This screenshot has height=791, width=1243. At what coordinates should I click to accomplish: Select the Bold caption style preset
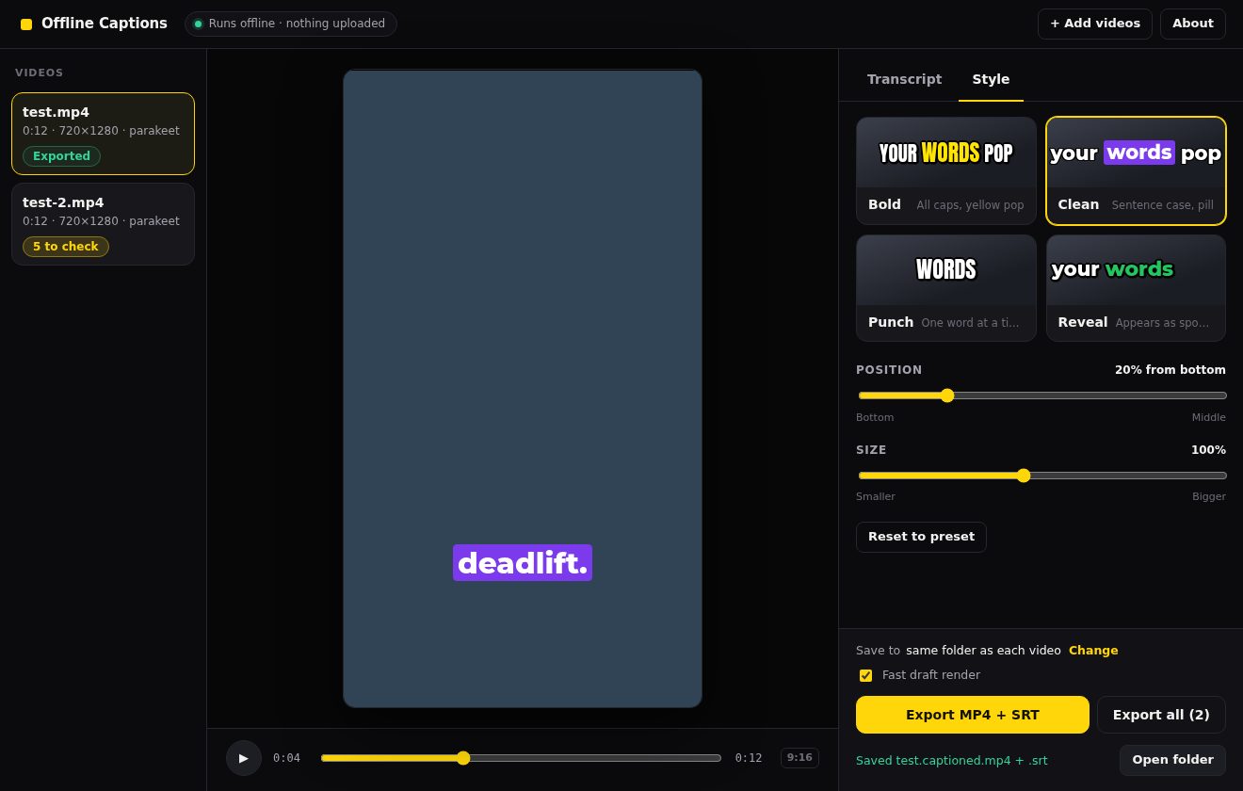click(945, 170)
